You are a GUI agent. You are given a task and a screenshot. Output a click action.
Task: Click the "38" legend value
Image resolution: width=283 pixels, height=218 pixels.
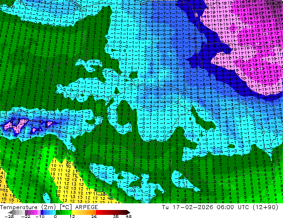pyautogui.click(x=116, y=216)
